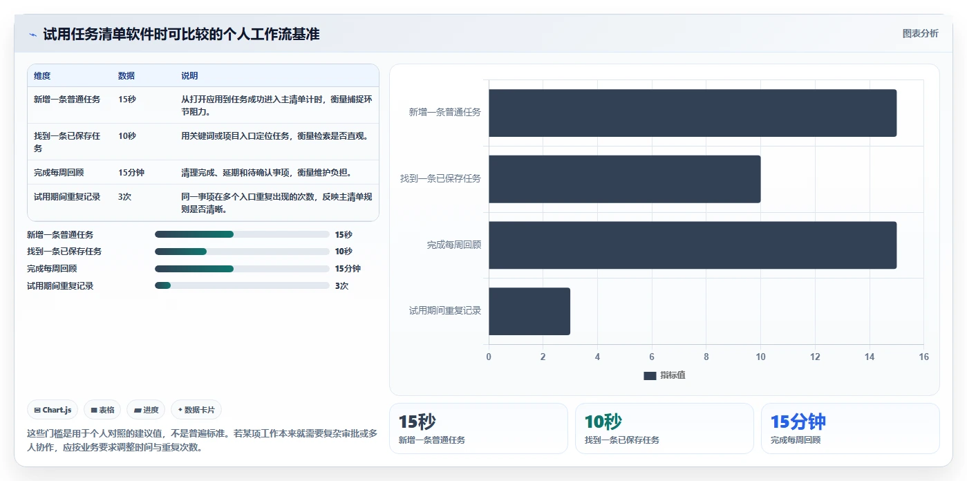Click the 完成每周回顾 progress bar
The height and width of the screenshot is (481, 967).
[x=242, y=269]
